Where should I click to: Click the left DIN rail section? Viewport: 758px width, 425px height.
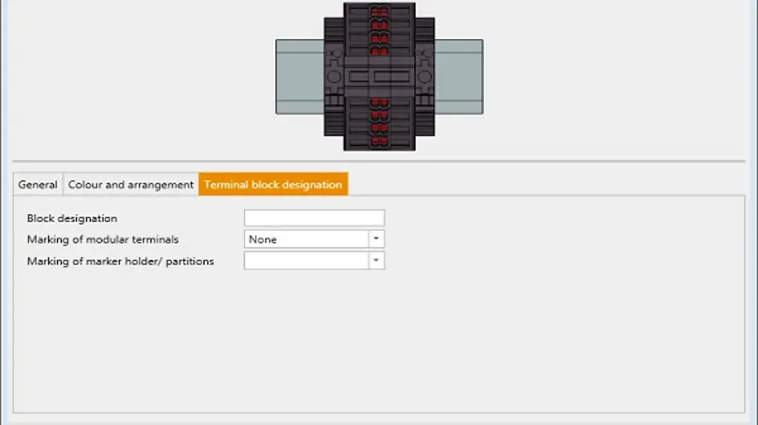299,76
